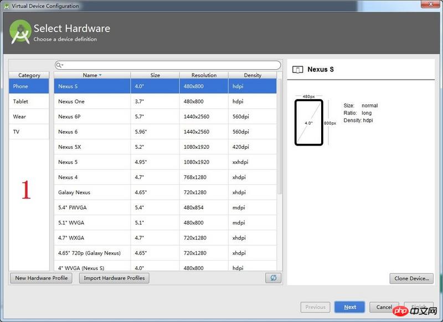Select the 5.1" WVGA device row
The height and width of the screenshot is (322, 443).
[x=165, y=222]
